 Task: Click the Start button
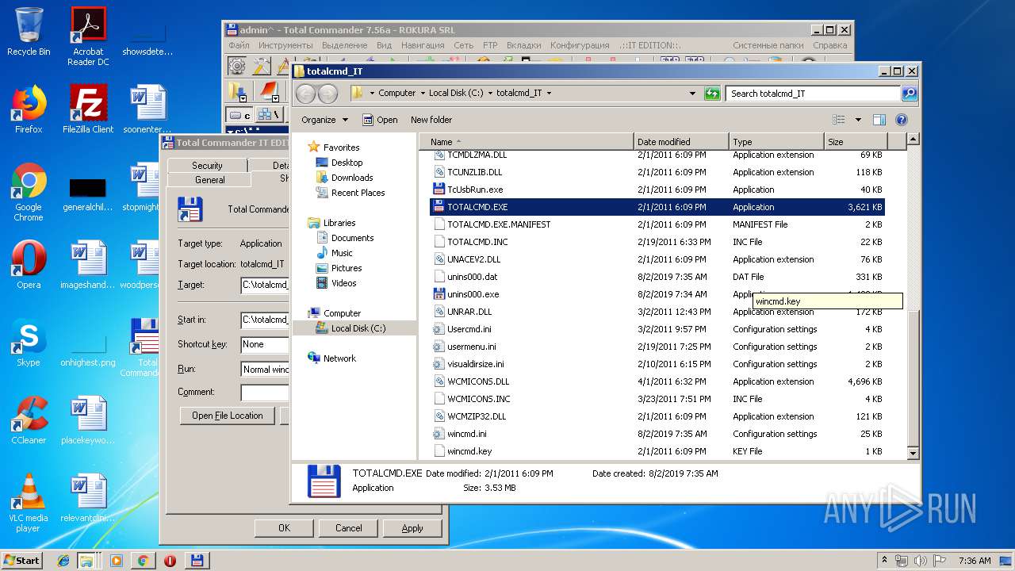(x=22, y=561)
